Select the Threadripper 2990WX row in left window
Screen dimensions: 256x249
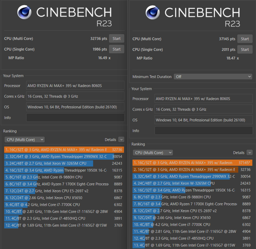click(64, 157)
